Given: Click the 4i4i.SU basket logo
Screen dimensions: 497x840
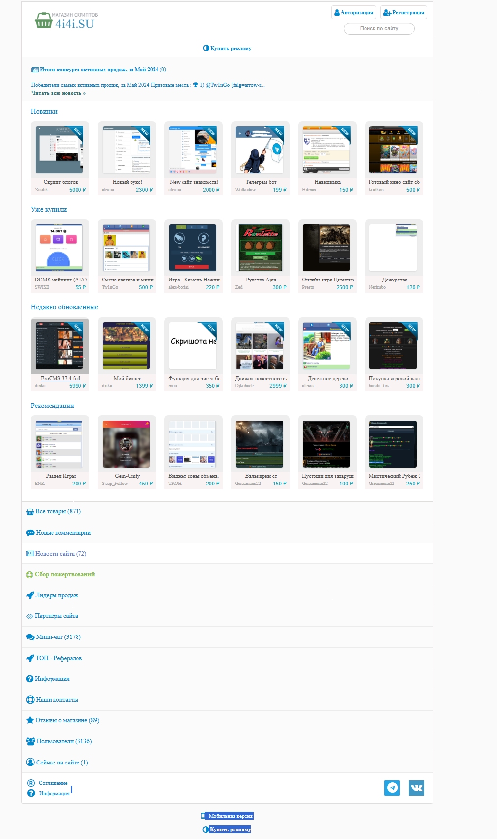Looking at the screenshot, I should coord(44,21).
